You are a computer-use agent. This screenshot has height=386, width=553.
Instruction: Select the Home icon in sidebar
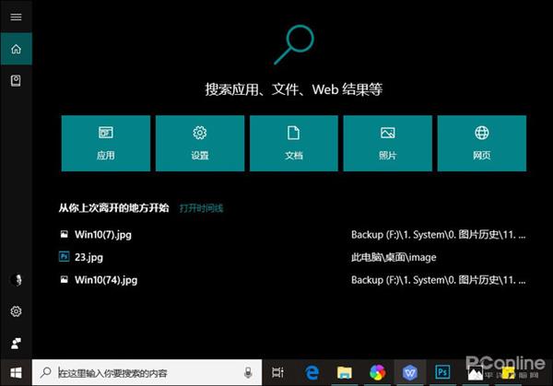click(x=17, y=49)
